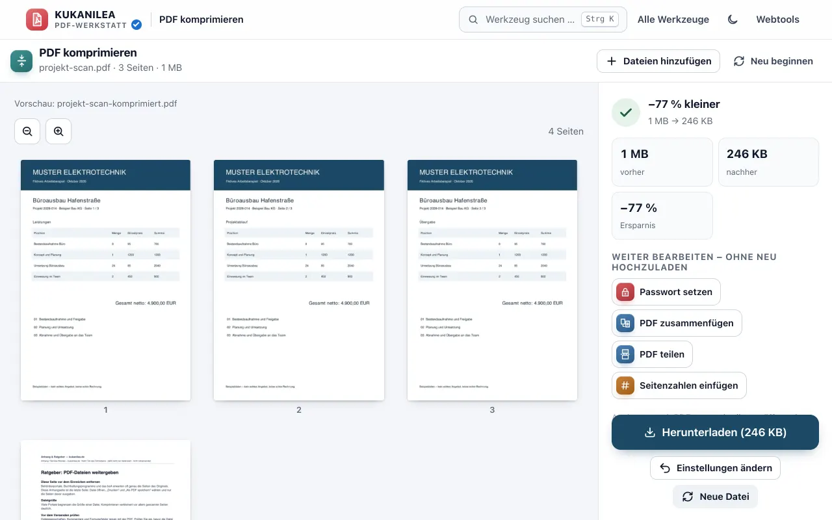Click the 4 Seiten page count text
The image size is (832, 520).
point(565,131)
